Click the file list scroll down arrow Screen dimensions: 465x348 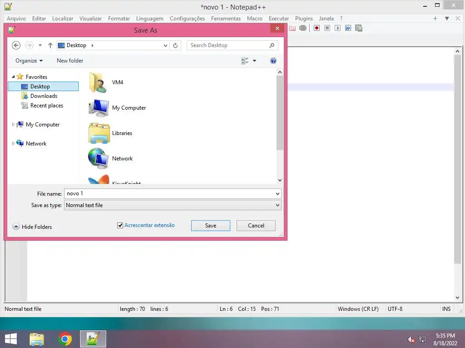tap(280, 180)
